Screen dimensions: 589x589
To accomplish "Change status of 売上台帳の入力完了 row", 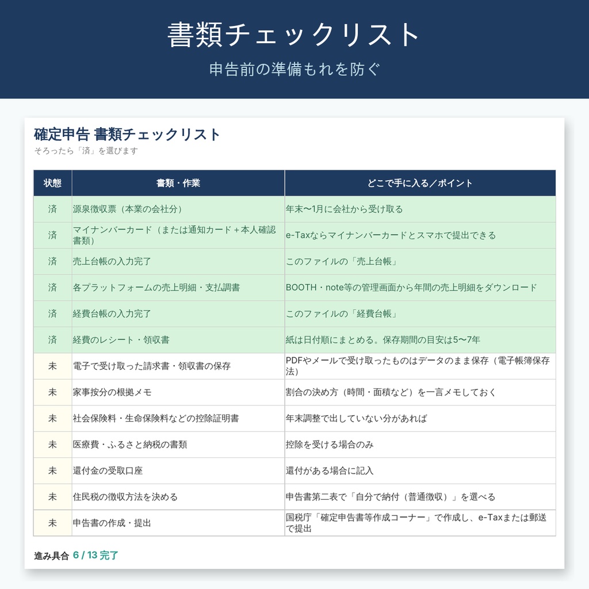I will (52, 262).
